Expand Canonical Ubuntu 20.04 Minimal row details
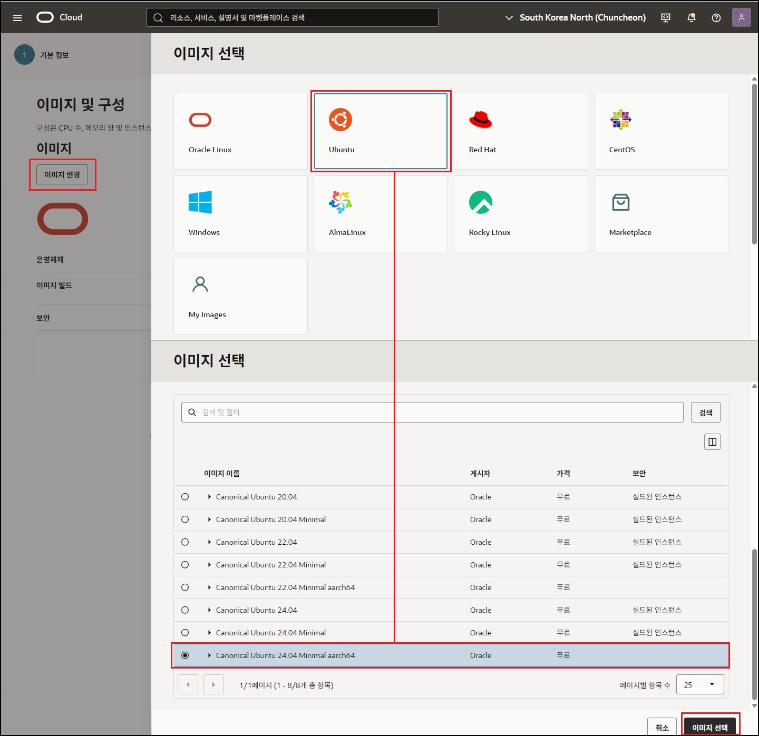The width and height of the screenshot is (759, 736). (209, 519)
